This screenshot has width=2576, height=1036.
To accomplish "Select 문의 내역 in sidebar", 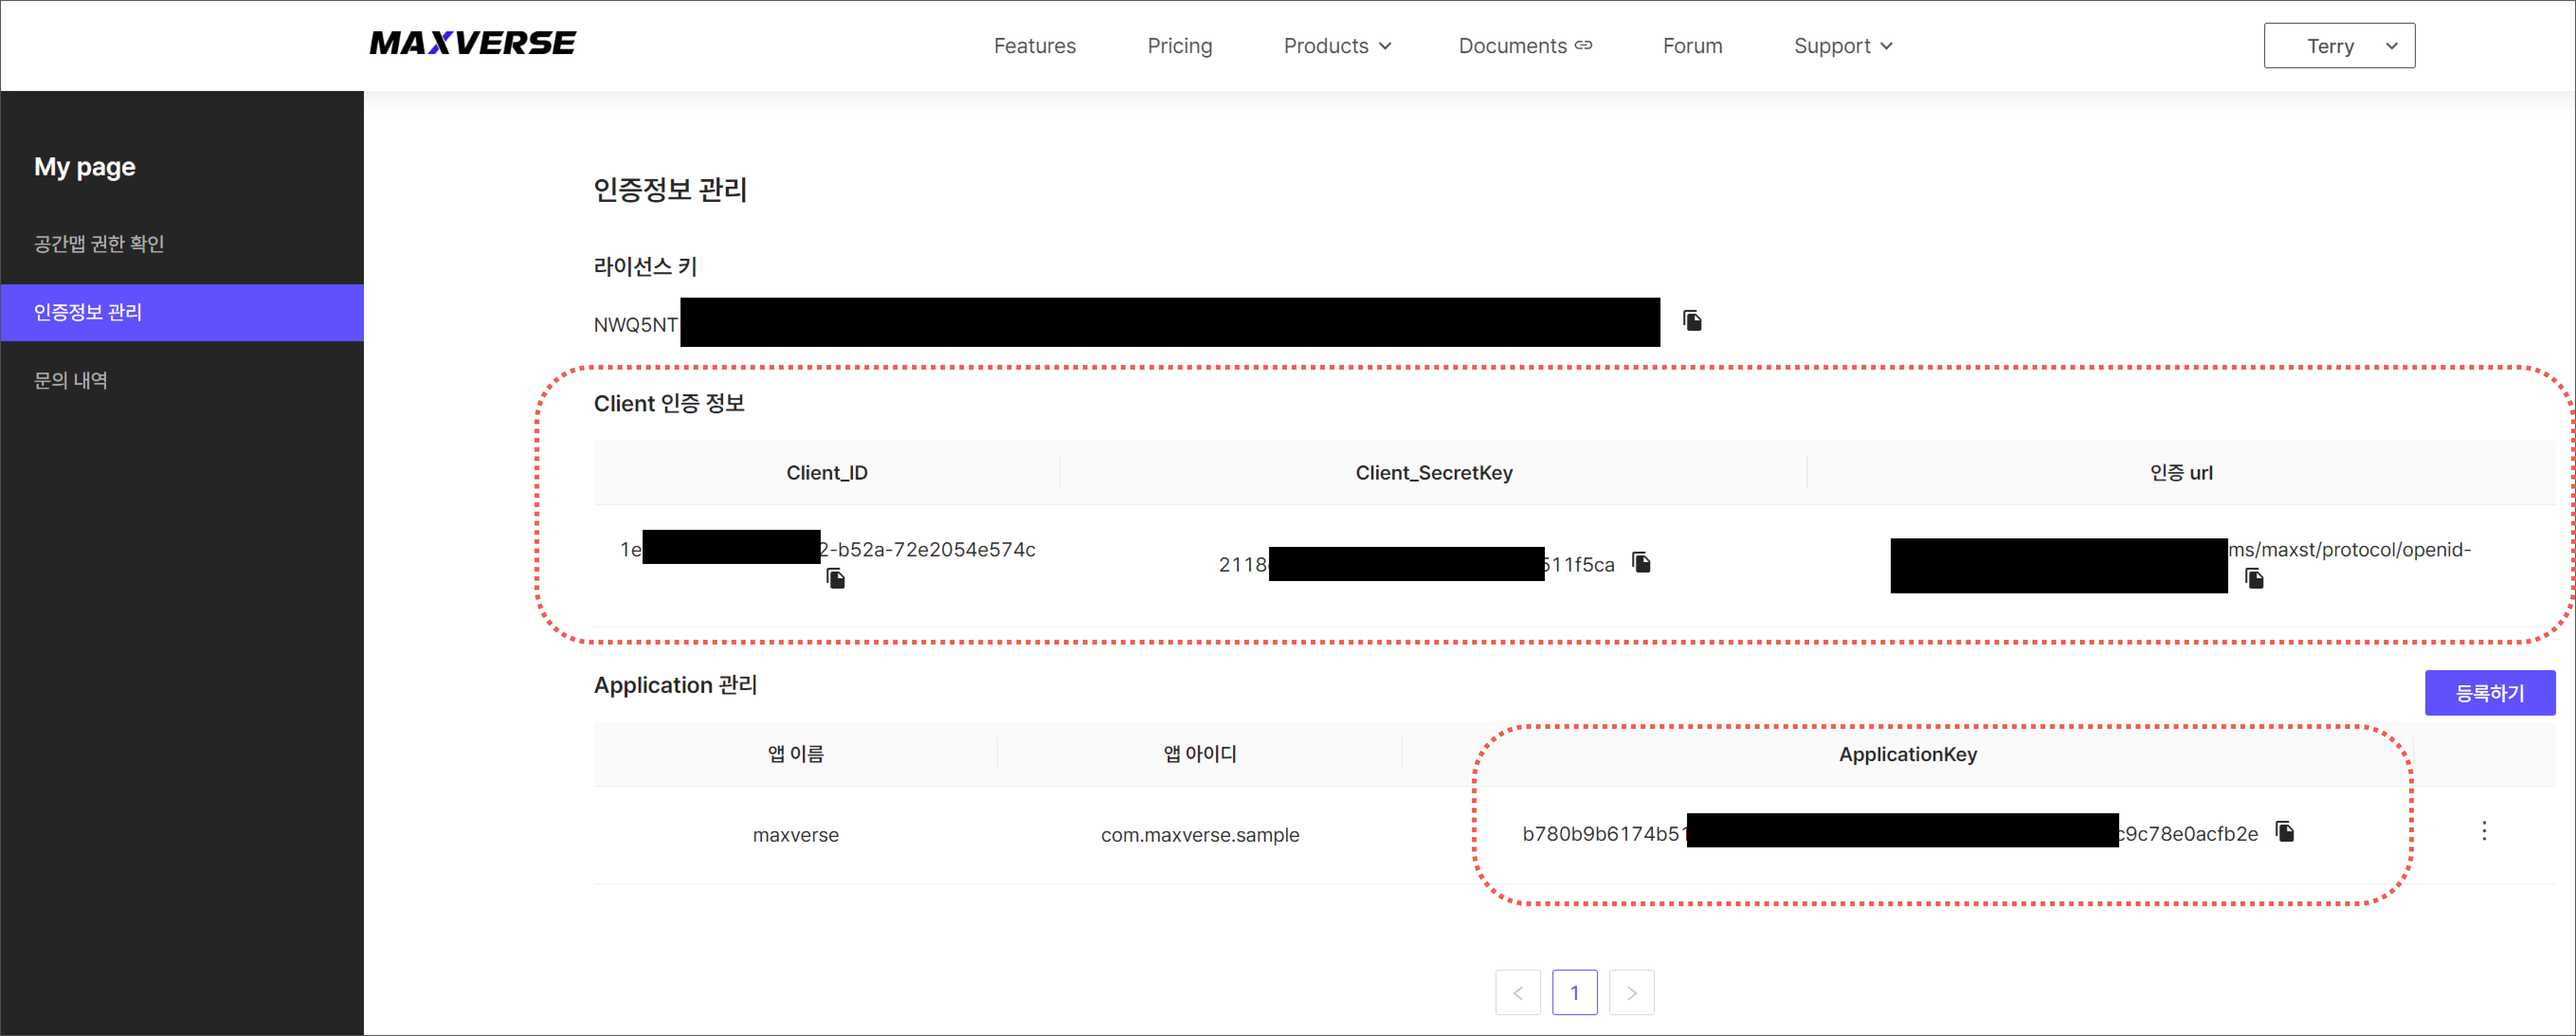I will click(x=182, y=380).
